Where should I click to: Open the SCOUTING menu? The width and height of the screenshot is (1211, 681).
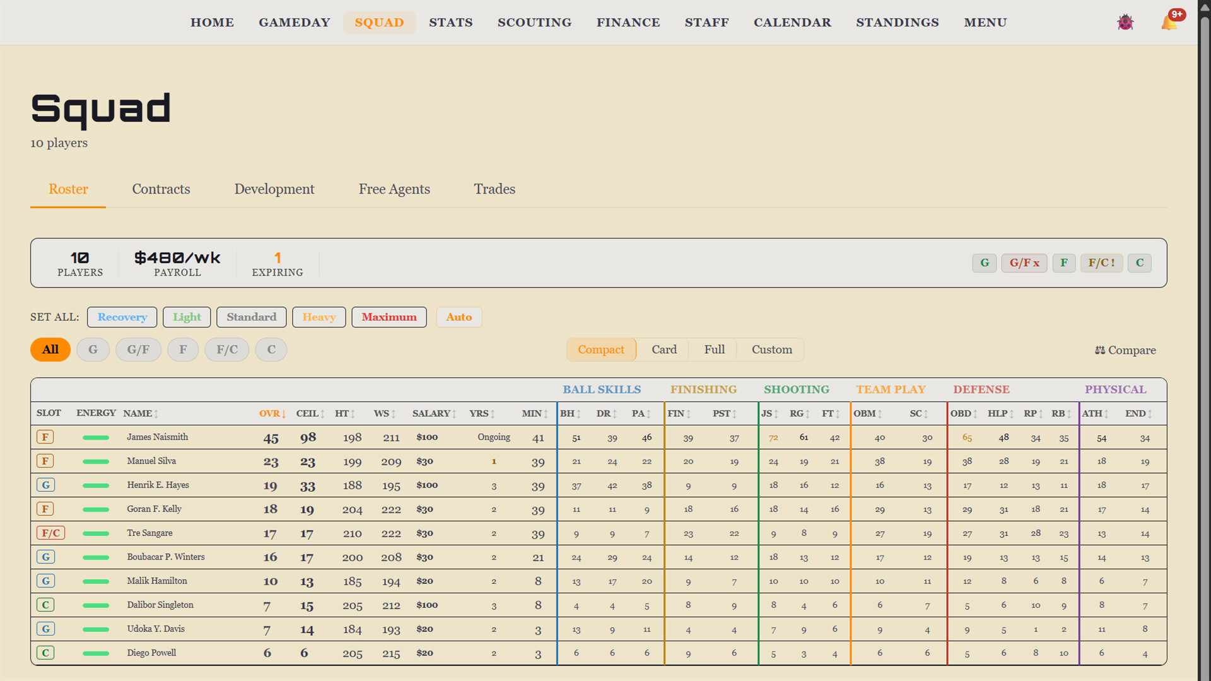pos(534,23)
